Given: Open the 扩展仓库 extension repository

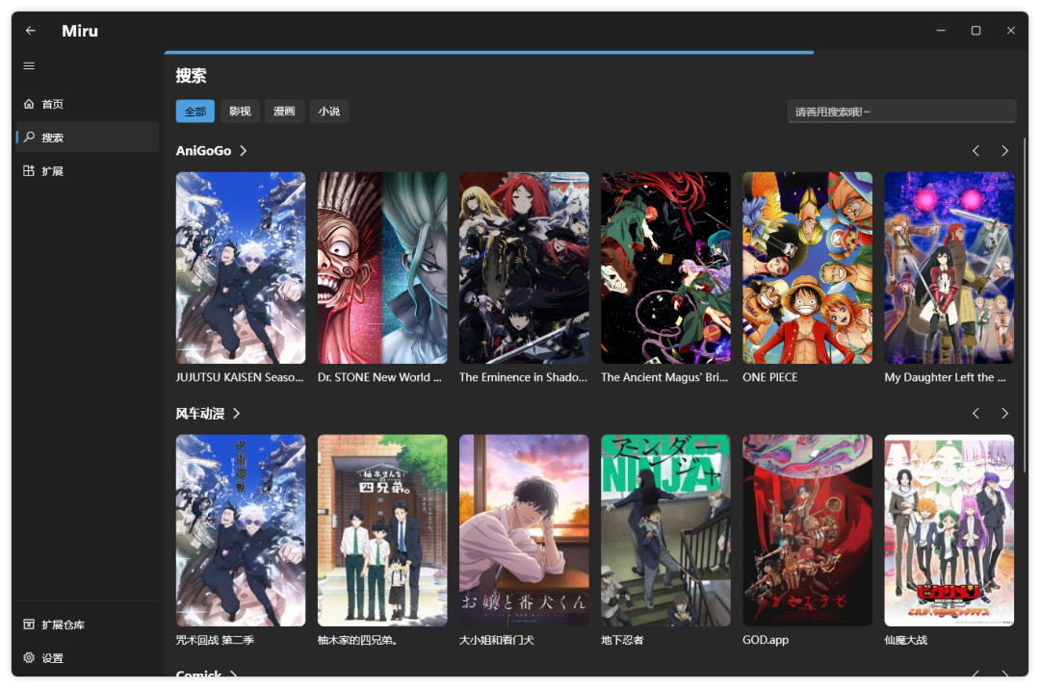Looking at the screenshot, I should pyautogui.click(x=89, y=624).
